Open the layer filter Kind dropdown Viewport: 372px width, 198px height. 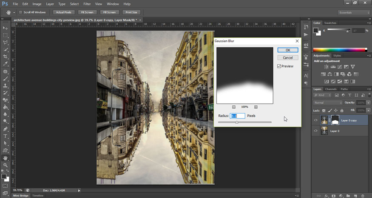pos(322,95)
